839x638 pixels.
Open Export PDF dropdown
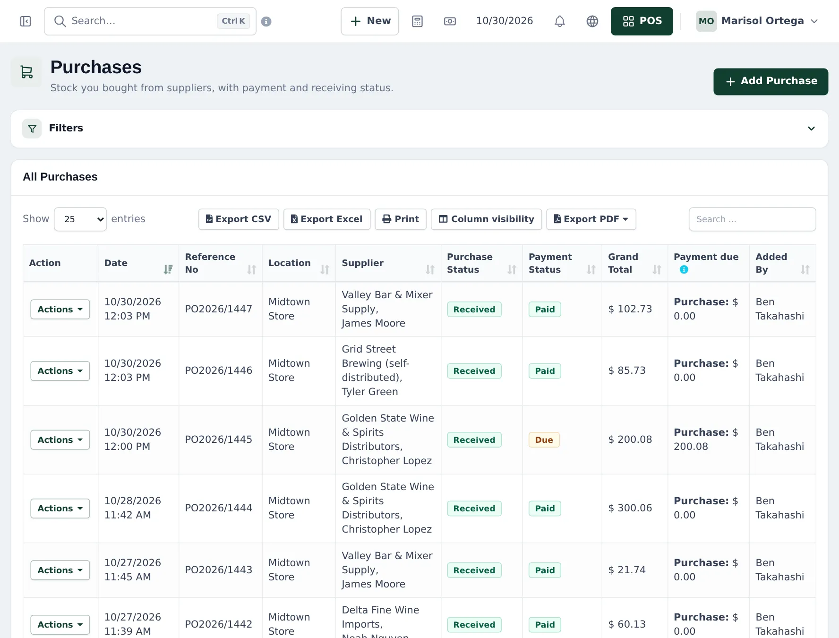point(591,219)
